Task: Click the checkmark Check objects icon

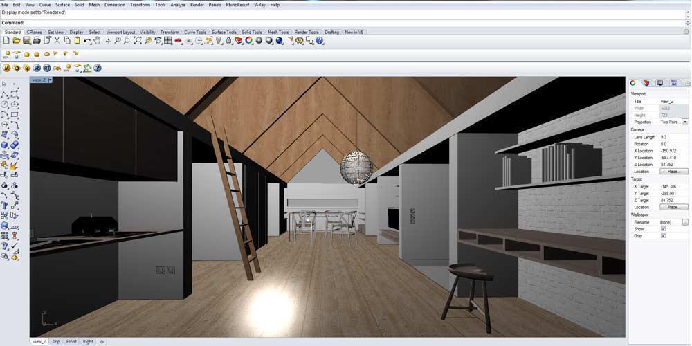Action: (x=15, y=246)
